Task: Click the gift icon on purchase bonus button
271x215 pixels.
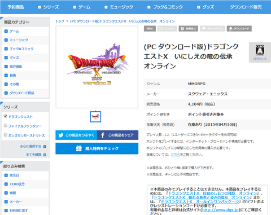Action: [78, 148]
